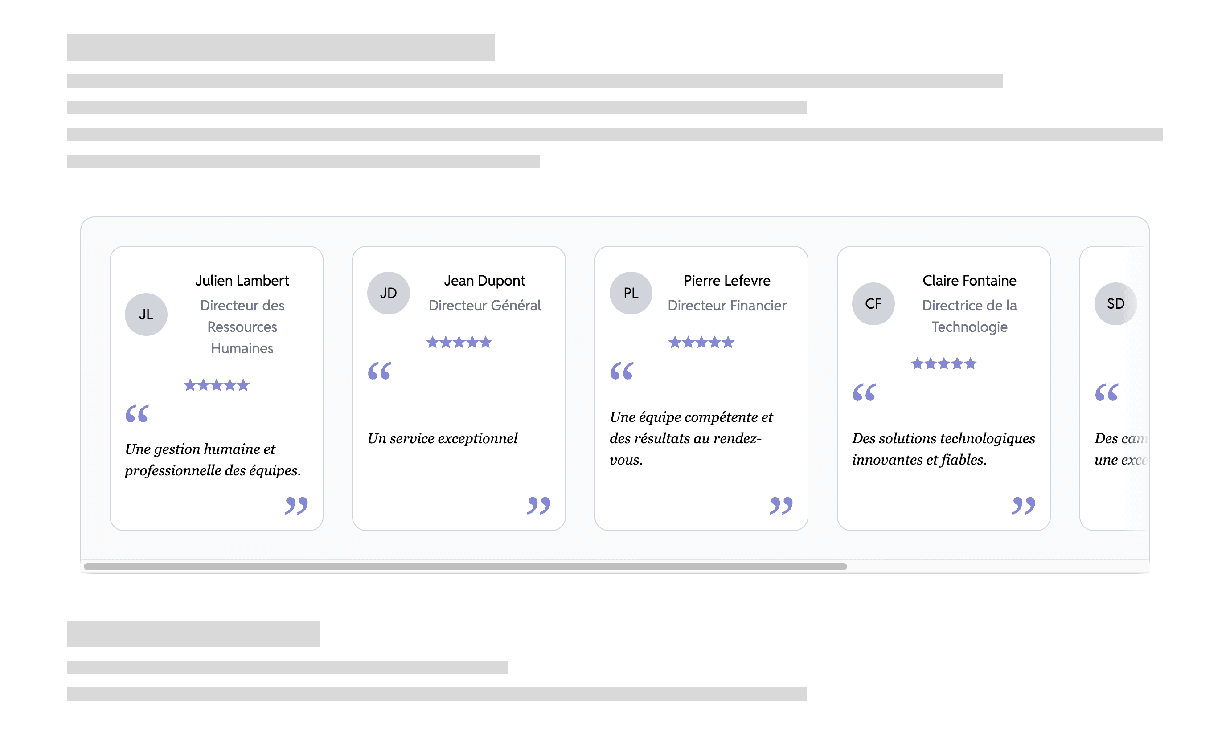Click Pierre Lefevre's testimonial text
The image size is (1230, 735).
click(x=692, y=438)
